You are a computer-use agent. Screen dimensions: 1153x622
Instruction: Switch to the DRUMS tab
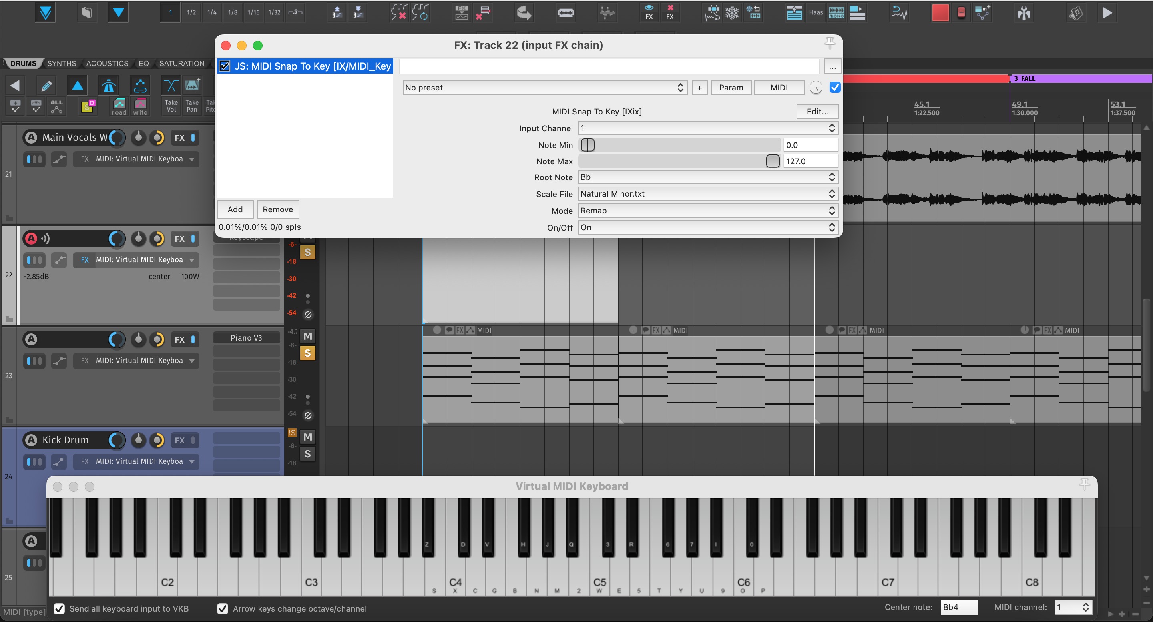pyautogui.click(x=23, y=64)
